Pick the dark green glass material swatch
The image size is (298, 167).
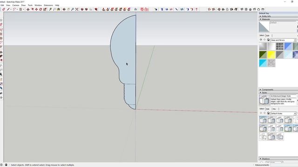click(x=263, y=55)
